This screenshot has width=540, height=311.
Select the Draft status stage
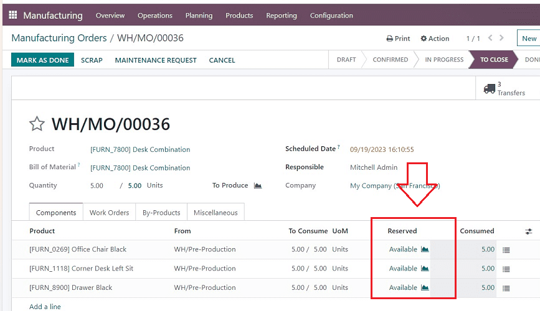[346, 60]
